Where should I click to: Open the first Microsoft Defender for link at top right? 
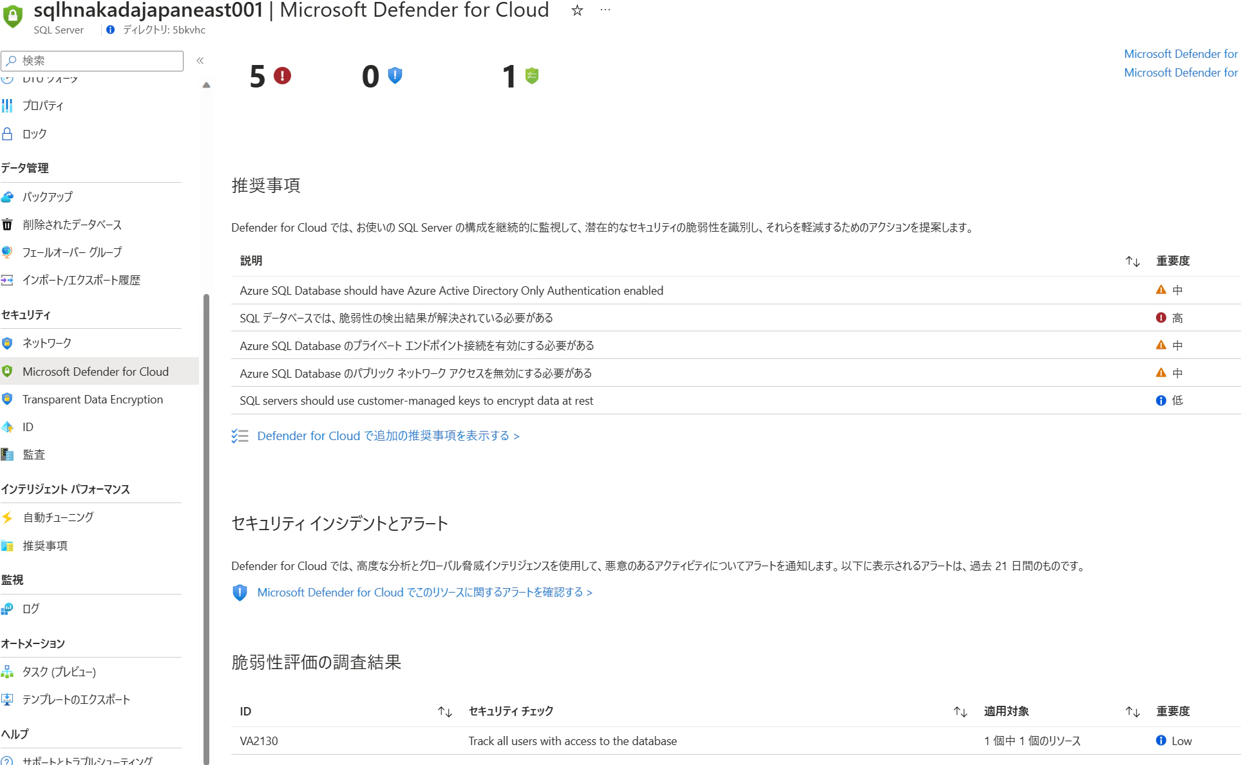point(1182,53)
